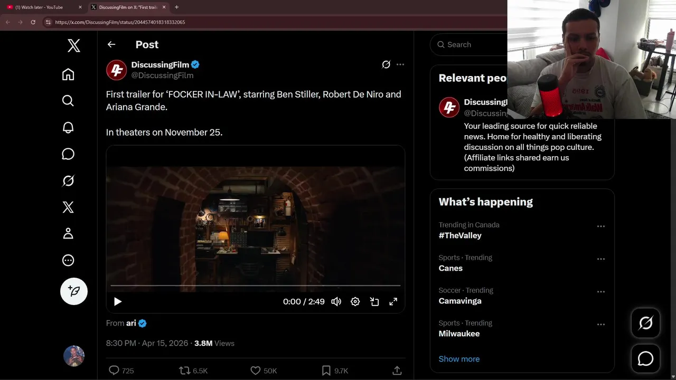The image size is (676, 380).
Task: Open More options circle in sidebar
Action: [x=68, y=260]
